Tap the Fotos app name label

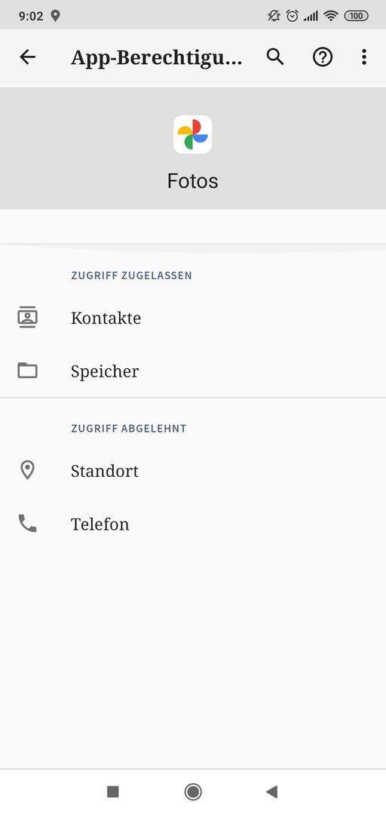(x=193, y=181)
